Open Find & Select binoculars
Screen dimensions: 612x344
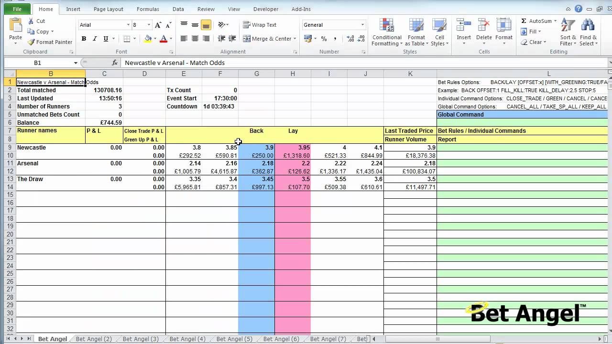tap(588, 32)
